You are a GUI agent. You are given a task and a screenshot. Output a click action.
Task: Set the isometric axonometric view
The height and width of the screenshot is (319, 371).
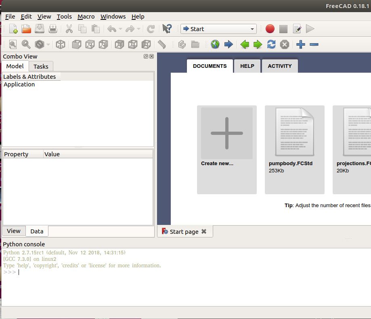[60, 44]
